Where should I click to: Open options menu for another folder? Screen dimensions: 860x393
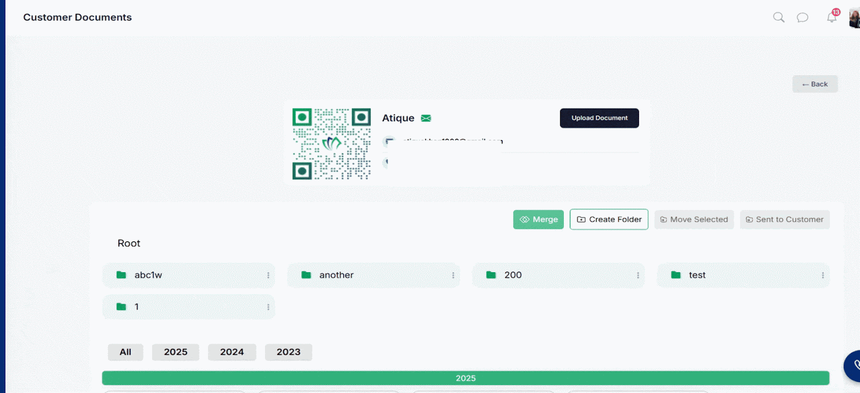(x=453, y=275)
